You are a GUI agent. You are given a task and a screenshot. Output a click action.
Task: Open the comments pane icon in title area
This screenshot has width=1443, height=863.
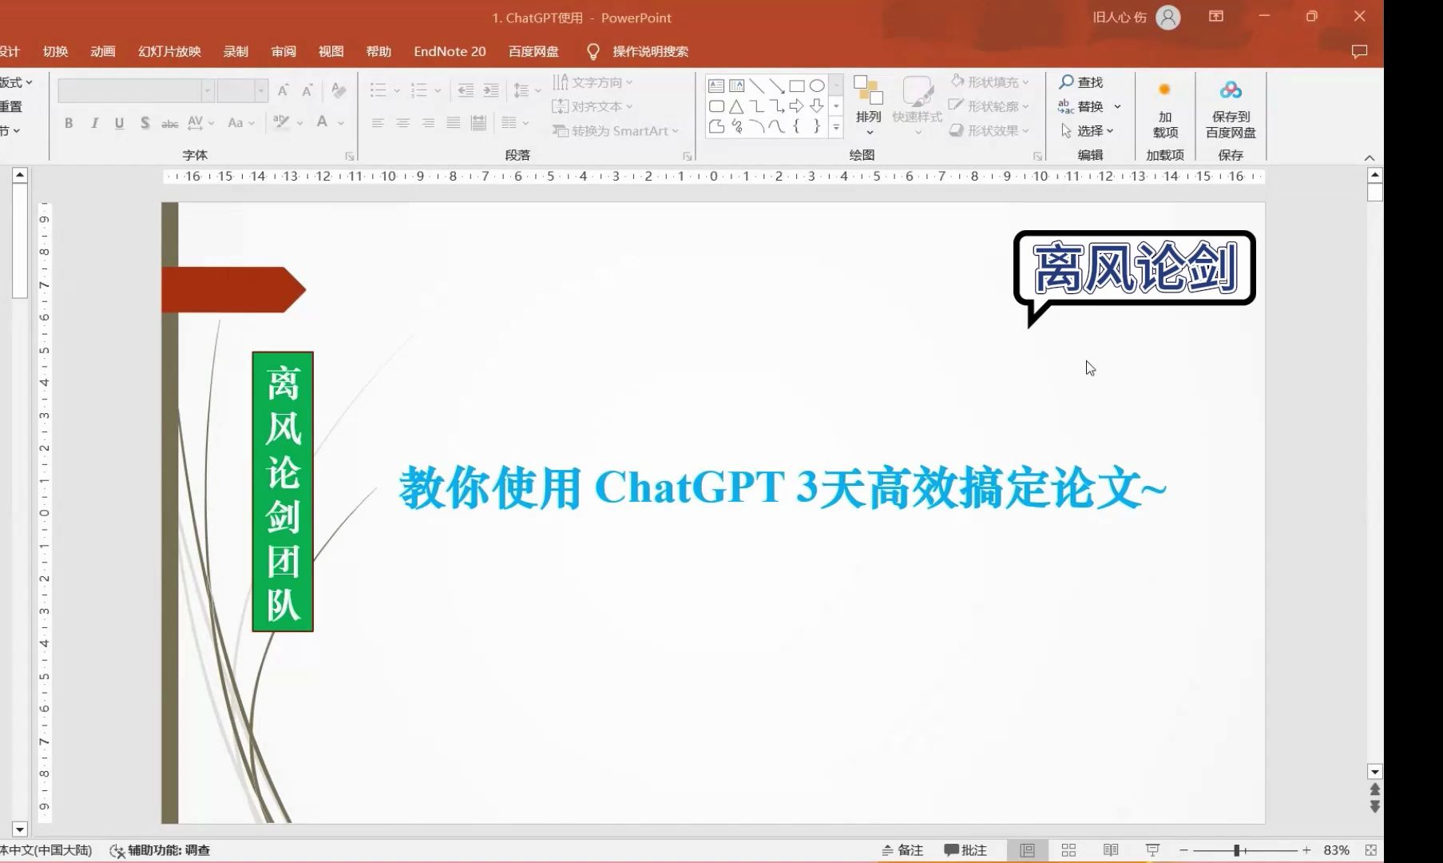[1359, 51]
